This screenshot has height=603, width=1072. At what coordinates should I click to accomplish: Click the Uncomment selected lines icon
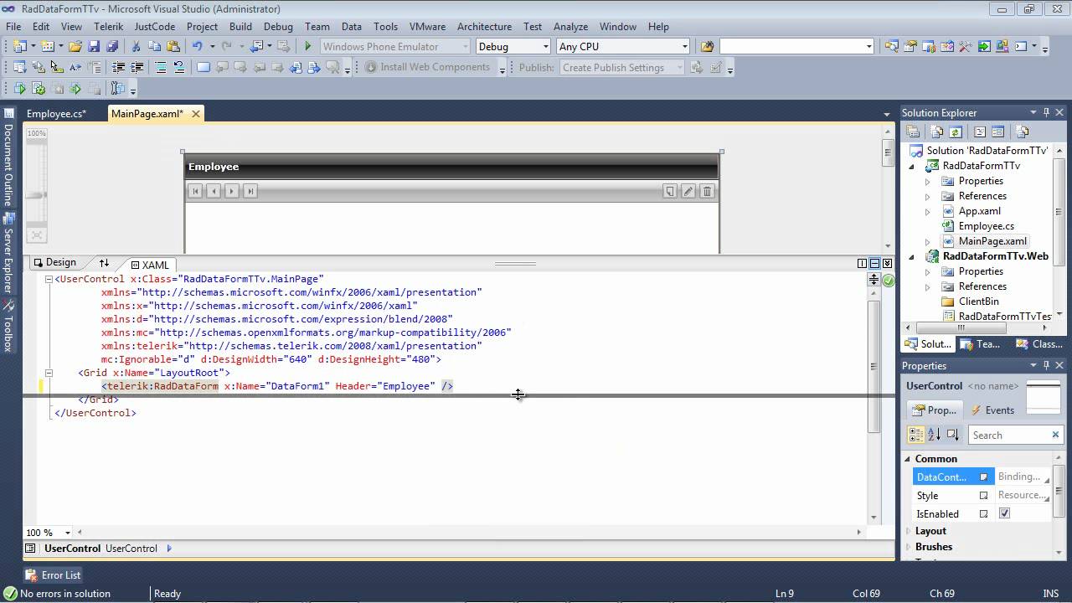pos(179,67)
